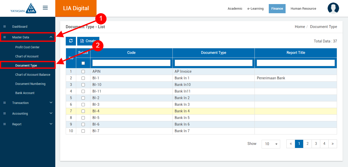Go to previous page with double-arrow icon
The width and height of the screenshot is (348, 167).
[x=291, y=144]
